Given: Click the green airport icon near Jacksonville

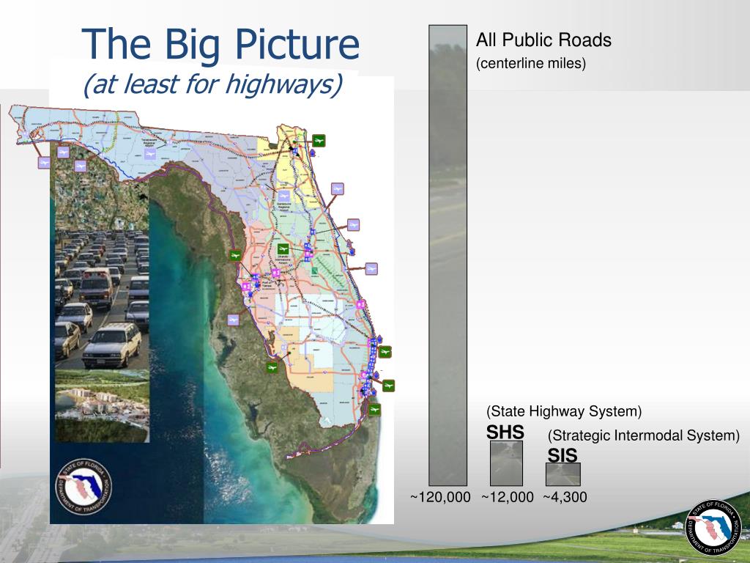Looking at the screenshot, I should pyautogui.click(x=319, y=141).
